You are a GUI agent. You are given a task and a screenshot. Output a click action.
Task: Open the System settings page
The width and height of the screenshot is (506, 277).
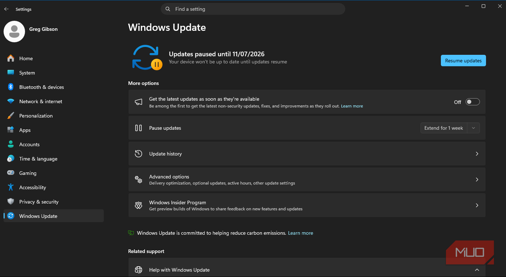click(x=54, y=73)
